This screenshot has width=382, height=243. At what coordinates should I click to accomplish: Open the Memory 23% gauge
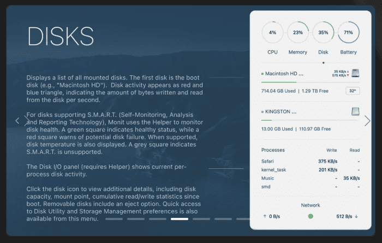click(x=298, y=32)
